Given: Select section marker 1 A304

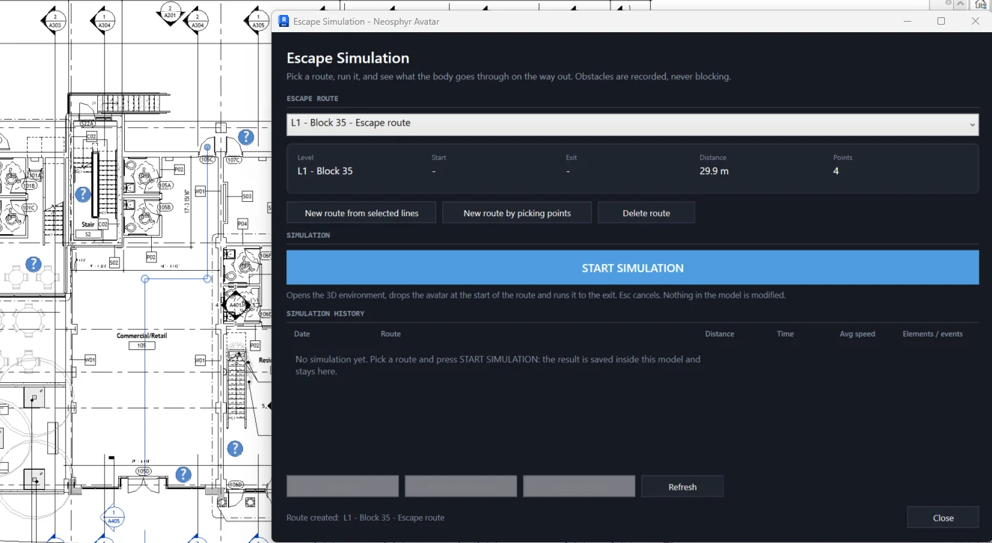Looking at the screenshot, I should pyautogui.click(x=104, y=19).
